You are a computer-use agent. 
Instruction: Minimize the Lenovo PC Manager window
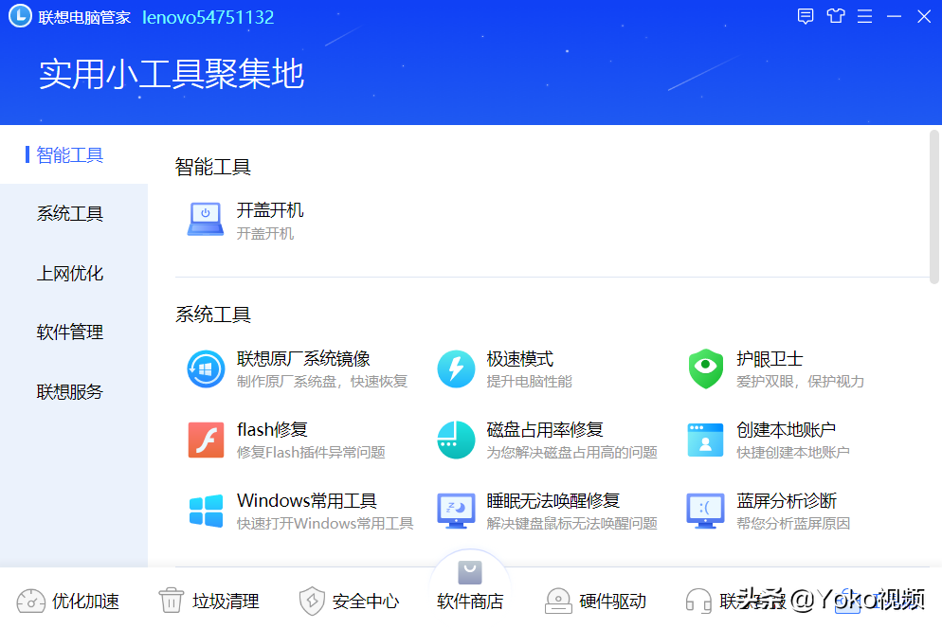(x=894, y=16)
